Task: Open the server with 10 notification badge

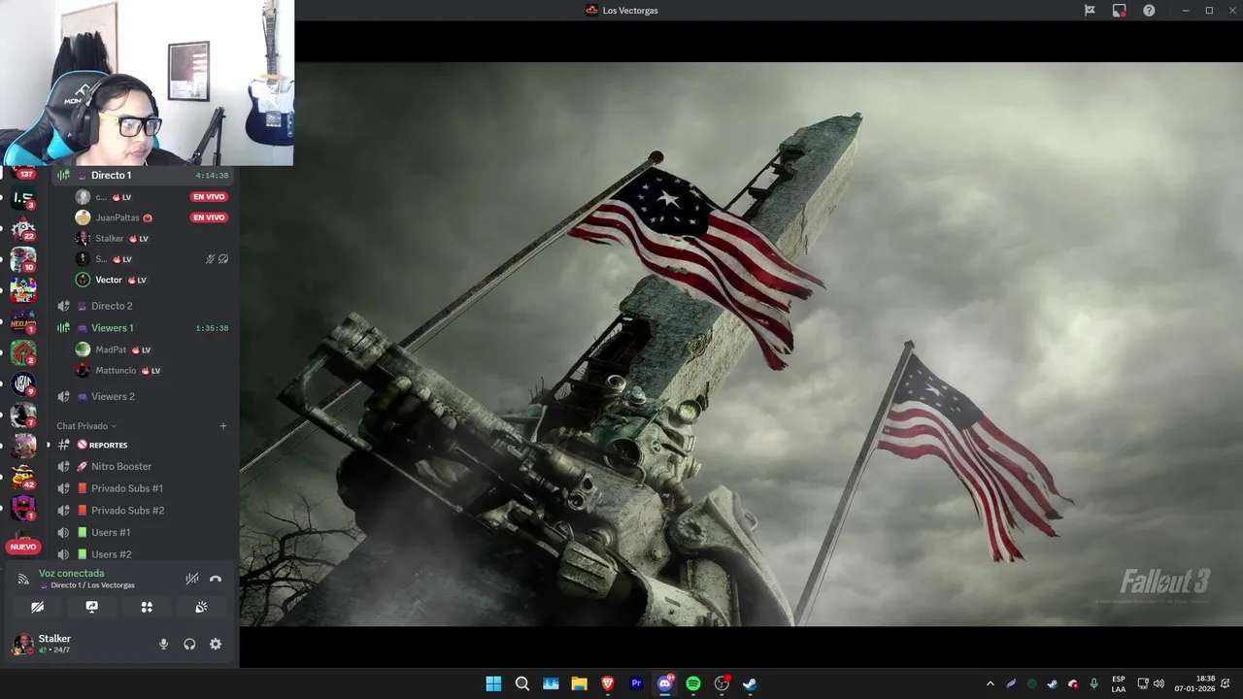Action: pyautogui.click(x=23, y=259)
